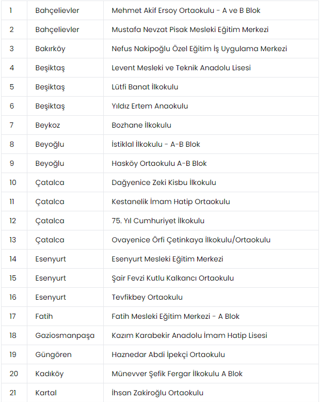The height and width of the screenshot is (402, 320).
Task: Select the Fatih district cell
Action: pyautogui.click(x=44, y=316)
